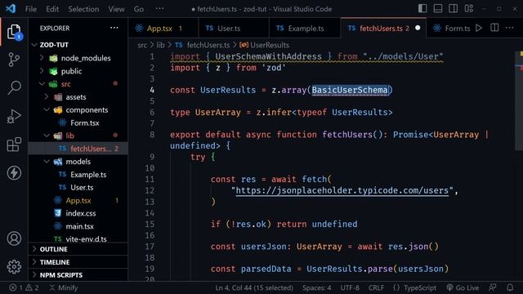Screen dimensions: 523x294
Task: Open errors and warnings problems indicator
Action: coord(24,287)
